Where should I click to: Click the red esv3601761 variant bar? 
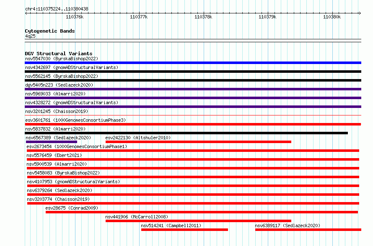click(x=193, y=124)
